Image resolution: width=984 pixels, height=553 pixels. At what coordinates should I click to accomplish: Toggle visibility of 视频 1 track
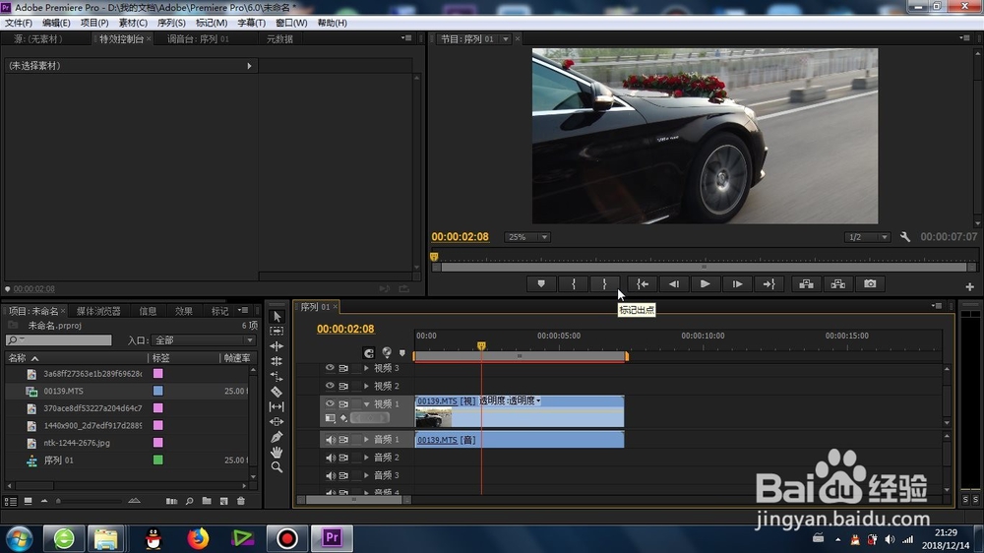(x=330, y=403)
